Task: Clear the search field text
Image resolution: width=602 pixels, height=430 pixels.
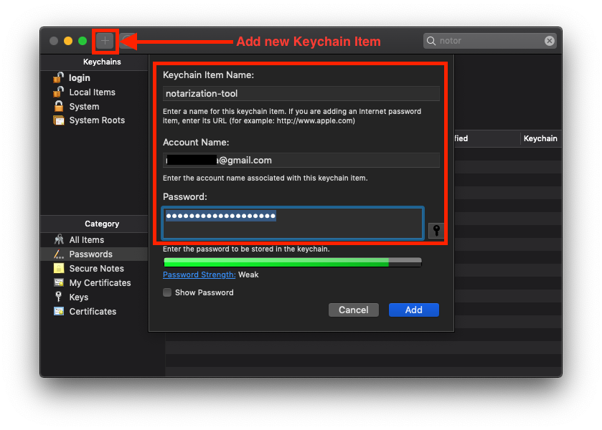Action: [x=549, y=41]
